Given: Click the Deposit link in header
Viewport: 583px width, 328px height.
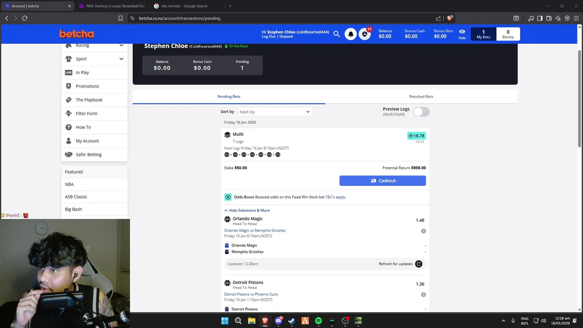Looking at the screenshot, I should [286, 36].
